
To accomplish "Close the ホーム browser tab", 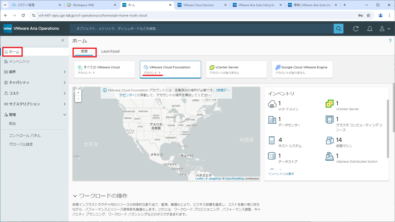I will 170,5.
